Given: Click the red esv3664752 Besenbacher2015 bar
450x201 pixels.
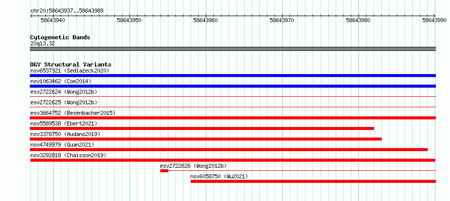Looking at the screenshot, I should (x=233, y=118).
